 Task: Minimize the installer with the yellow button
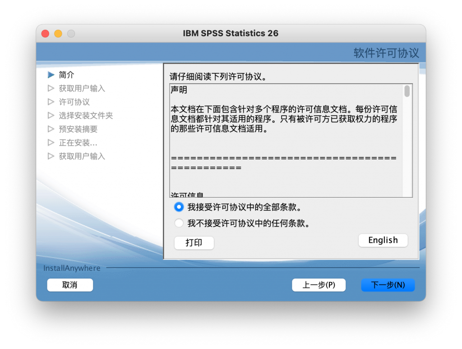coord(58,33)
